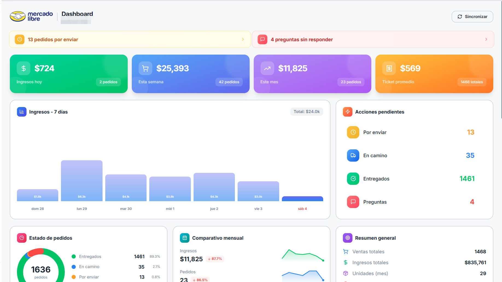This screenshot has height=282, width=502.
Task: Expand the unanswered questions banner chevron
Action: (486, 39)
